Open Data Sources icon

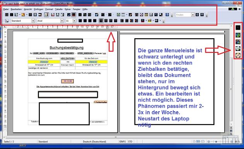(x=151, y=15)
